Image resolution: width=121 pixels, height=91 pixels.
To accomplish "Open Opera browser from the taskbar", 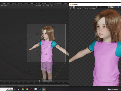I will click(31, 89).
